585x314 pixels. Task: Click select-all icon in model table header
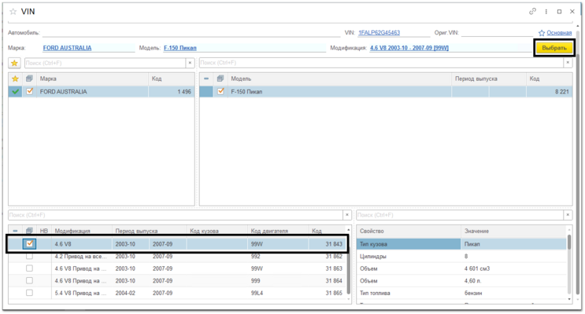click(220, 78)
